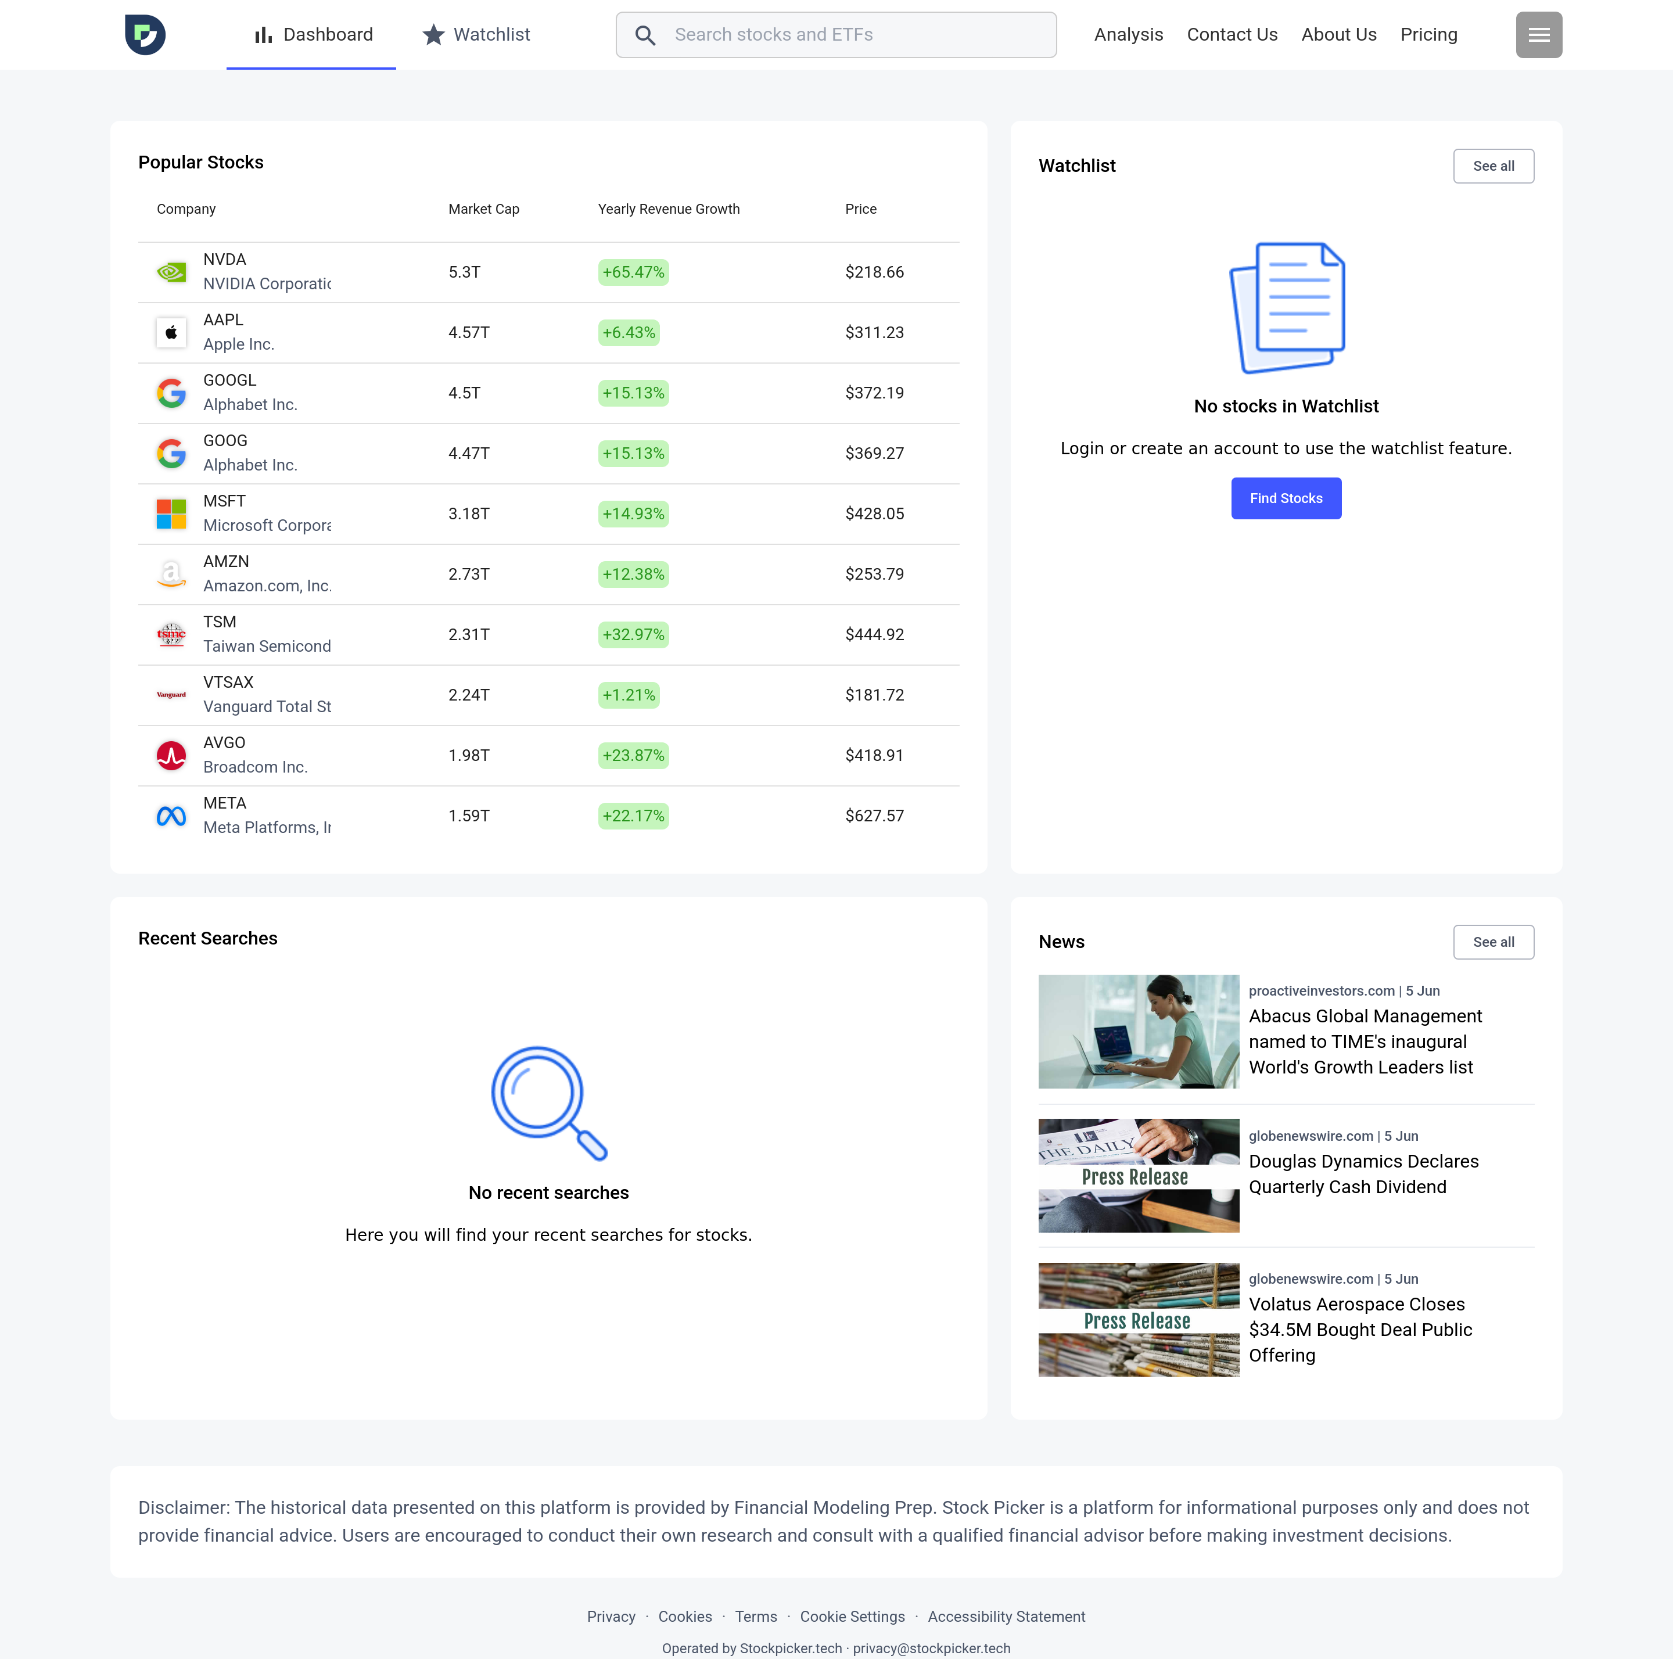Open Cookie Settings footer link
This screenshot has height=1659, width=1673.
[x=852, y=1617]
